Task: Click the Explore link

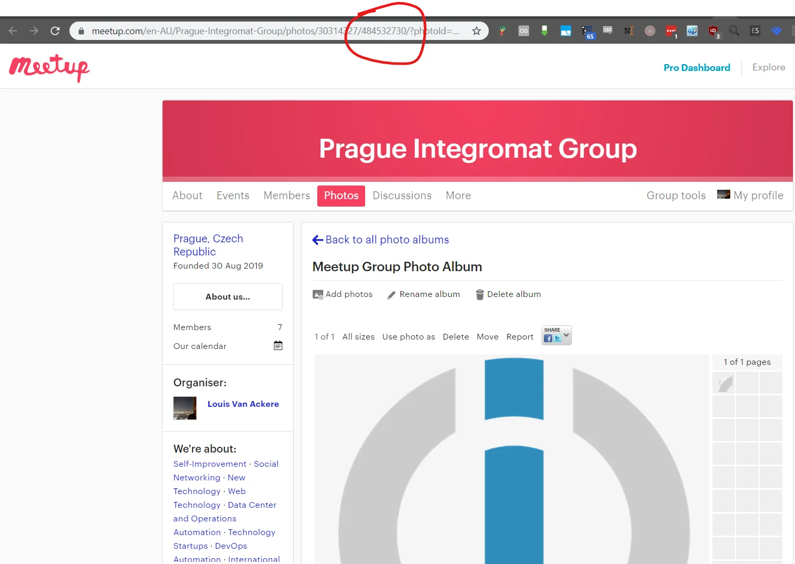Action: point(769,67)
